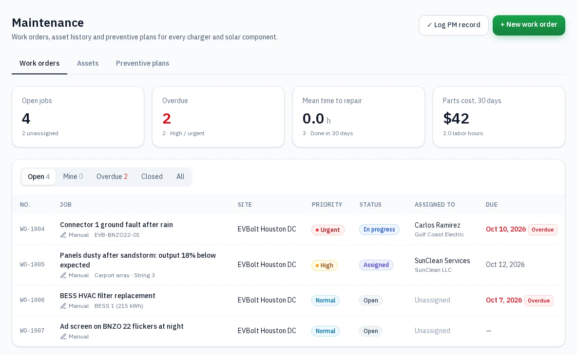Click the Urgent priority badge
Viewport: 577px width, 355px height.
click(328, 230)
